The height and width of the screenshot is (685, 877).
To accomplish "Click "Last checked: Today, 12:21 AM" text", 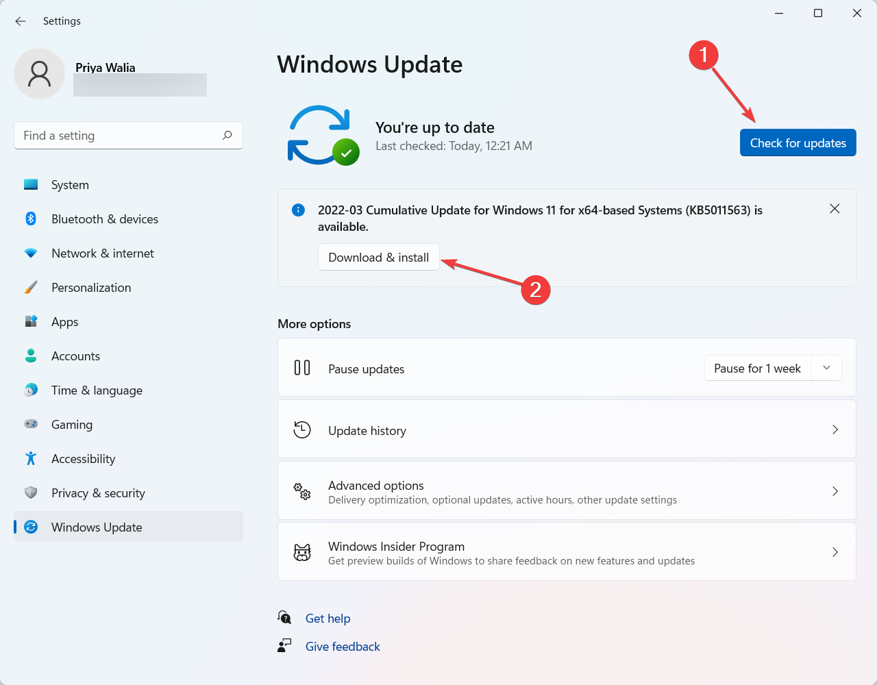I will pos(454,146).
